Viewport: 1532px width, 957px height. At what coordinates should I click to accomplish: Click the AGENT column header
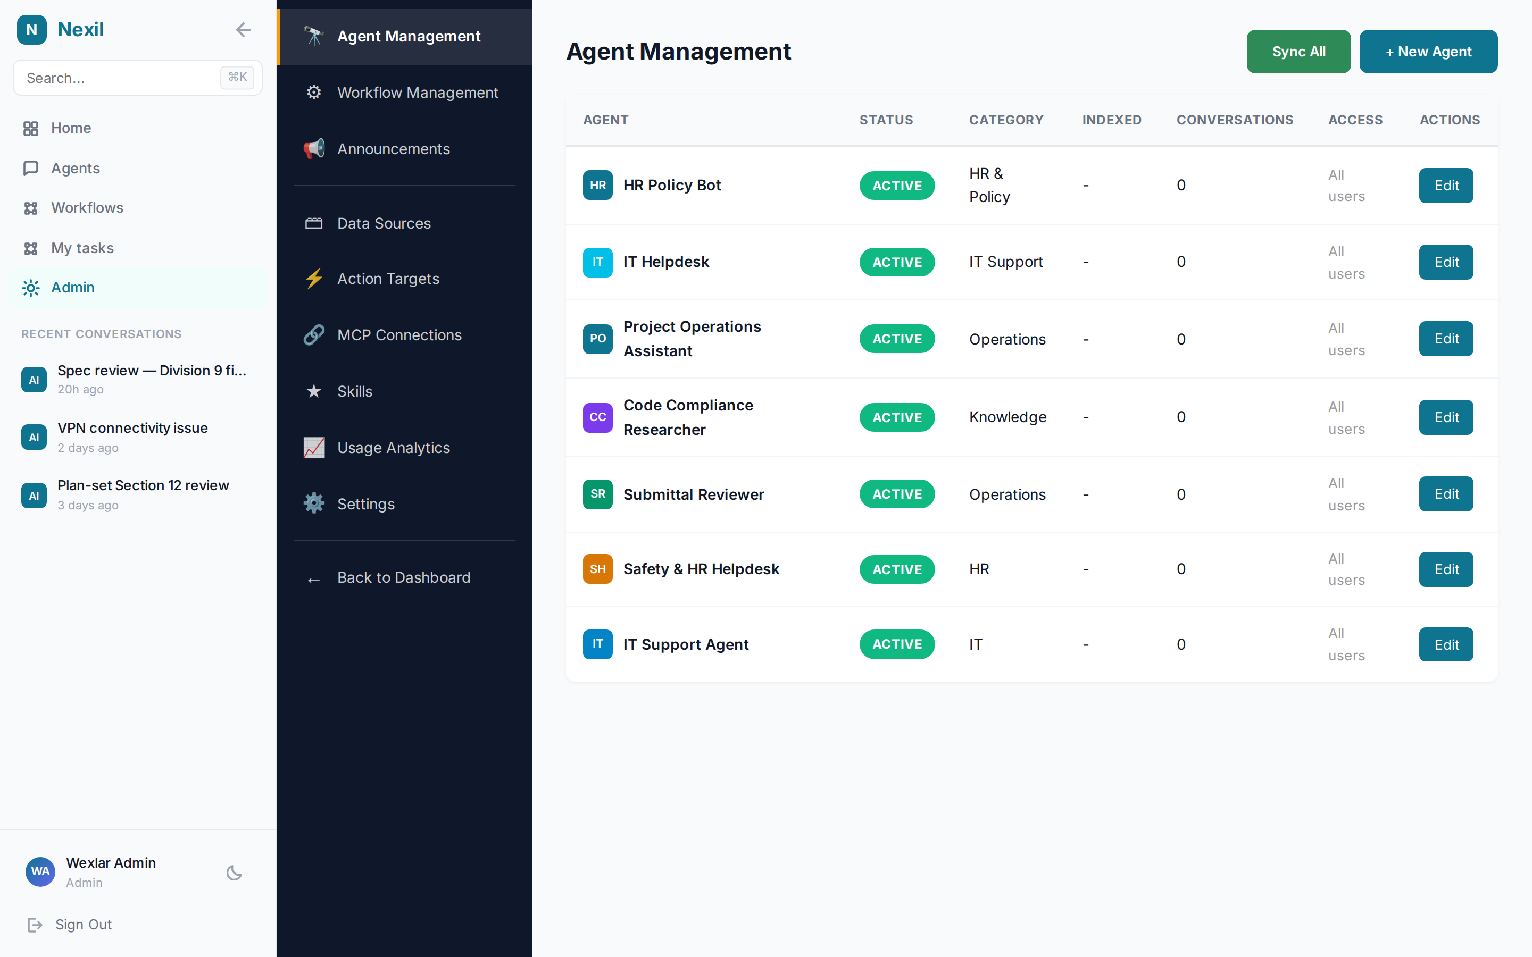(606, 120)
